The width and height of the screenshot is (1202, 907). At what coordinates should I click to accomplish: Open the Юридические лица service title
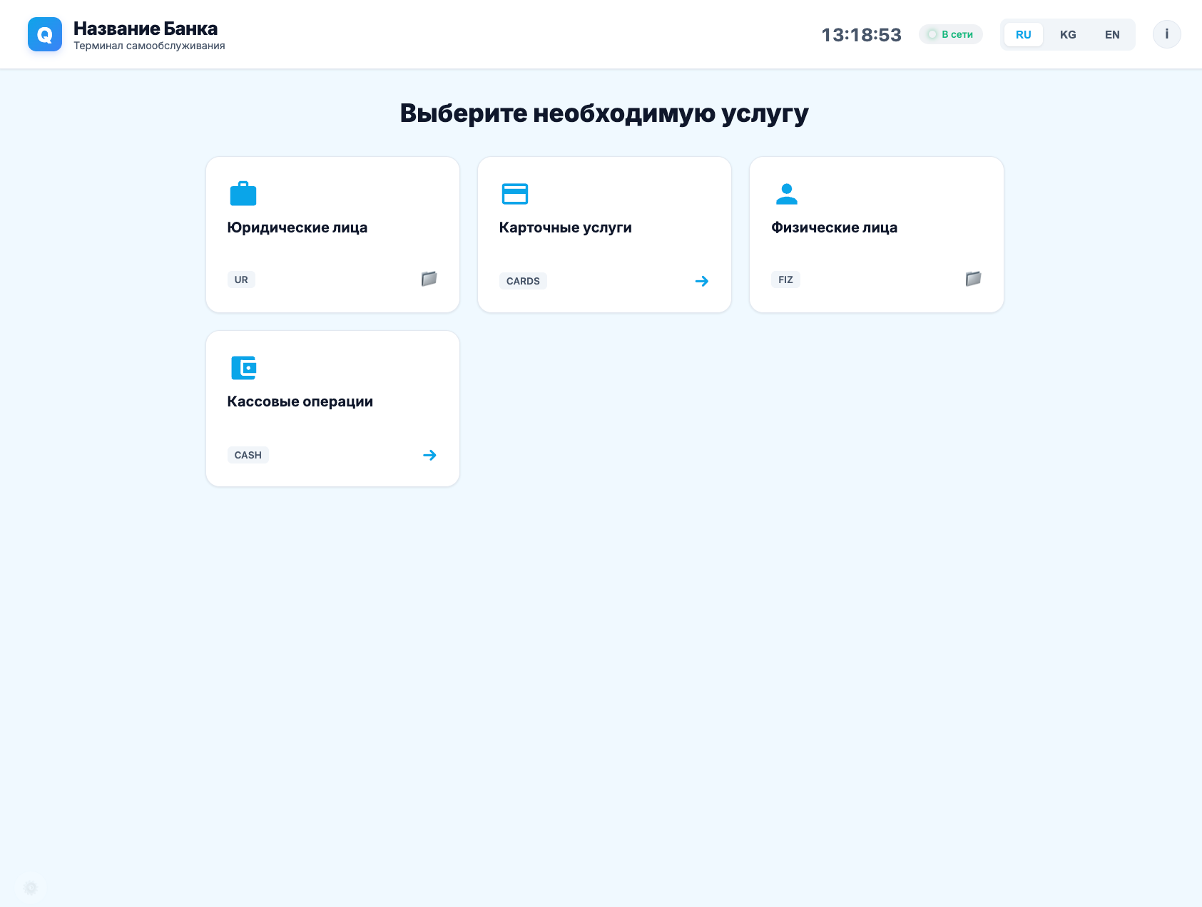click(297, 227)
